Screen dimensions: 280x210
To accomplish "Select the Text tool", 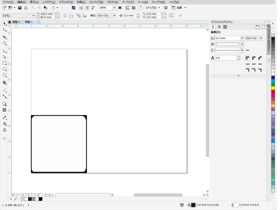I will (x=5, y=83).
